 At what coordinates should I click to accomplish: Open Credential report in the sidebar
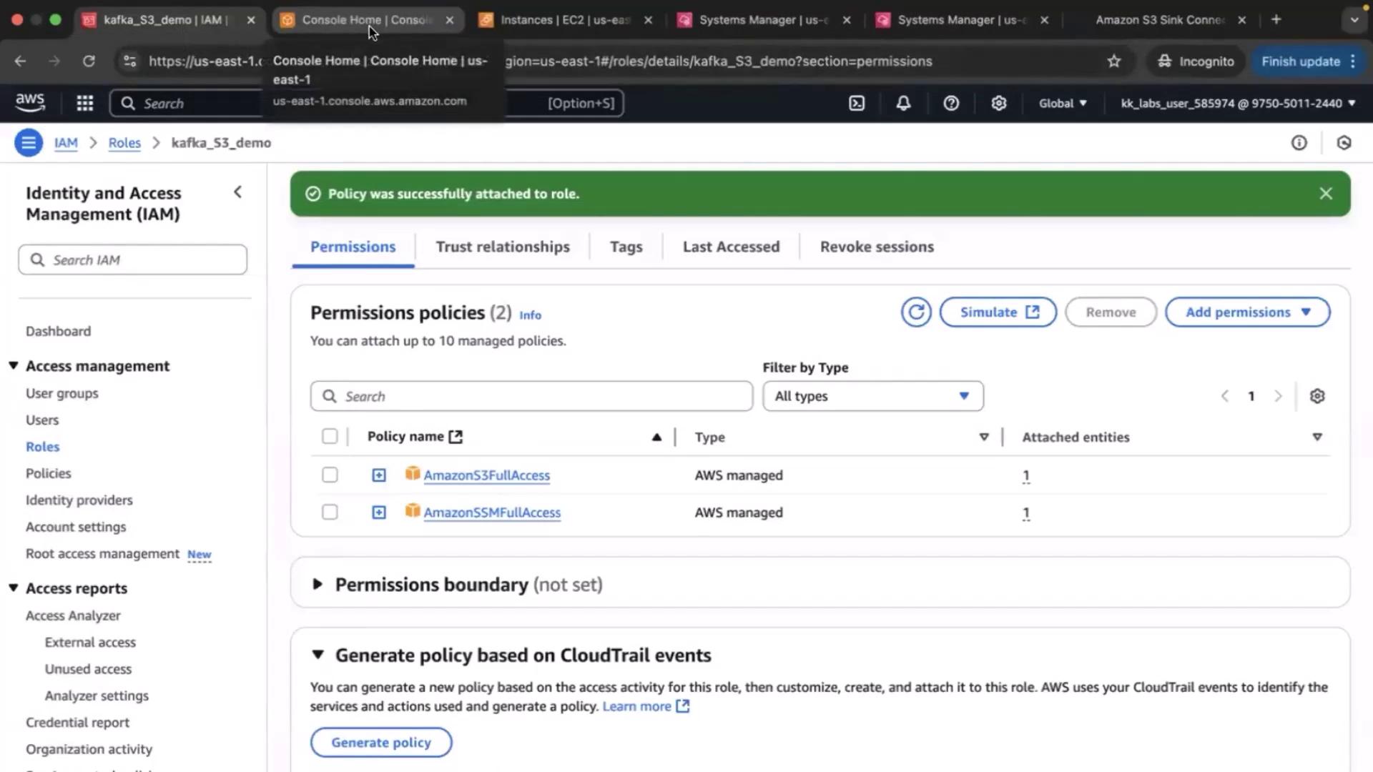[x=78, y=722]
